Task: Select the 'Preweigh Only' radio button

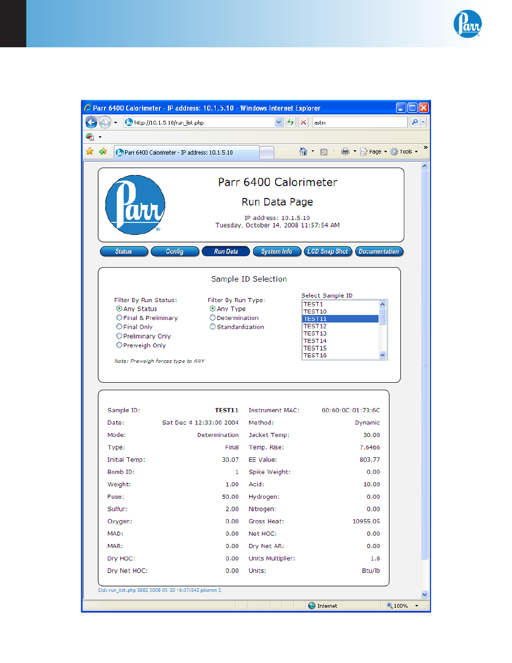Action: point(119,345)
